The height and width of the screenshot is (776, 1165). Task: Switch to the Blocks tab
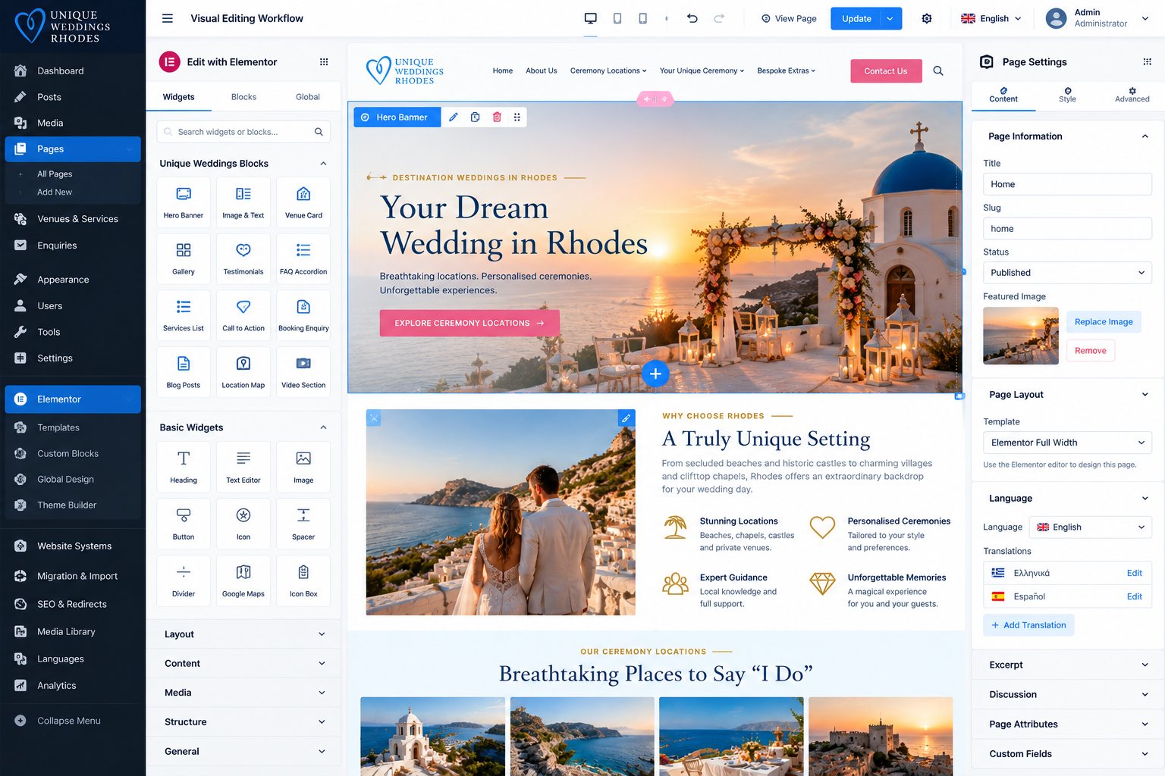243,97
